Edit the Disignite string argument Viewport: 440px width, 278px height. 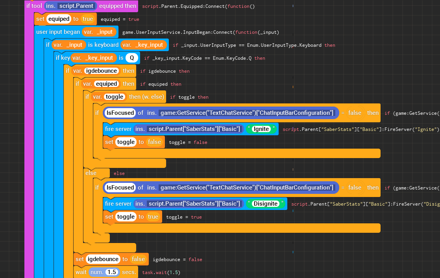[x=266, y=203]
